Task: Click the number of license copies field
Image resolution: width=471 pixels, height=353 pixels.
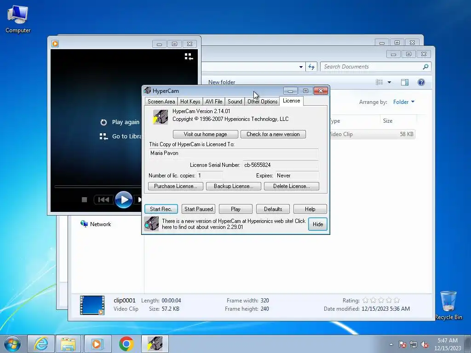Action: (x=210, y=176)
